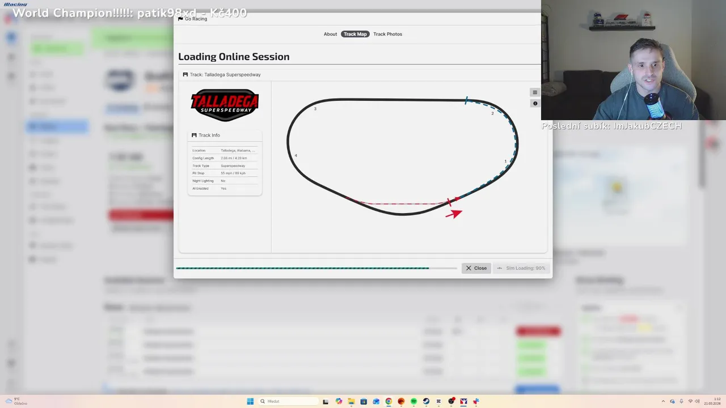Click the Track Info panel icon
The height and width of the screenshot is (408, 726).
194,135
